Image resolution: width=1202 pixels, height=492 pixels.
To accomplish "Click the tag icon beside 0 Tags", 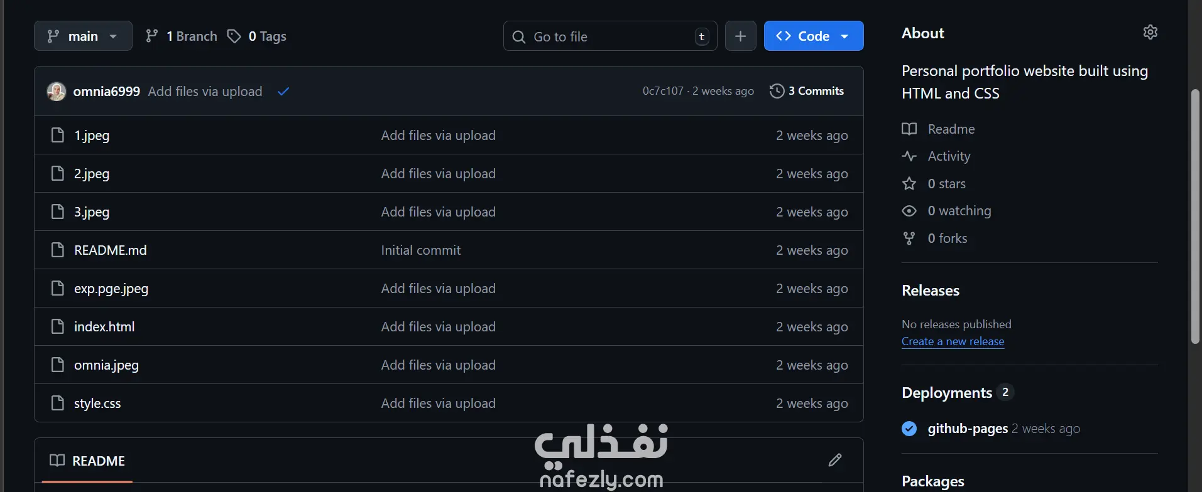I will click(x=234, y=36).
